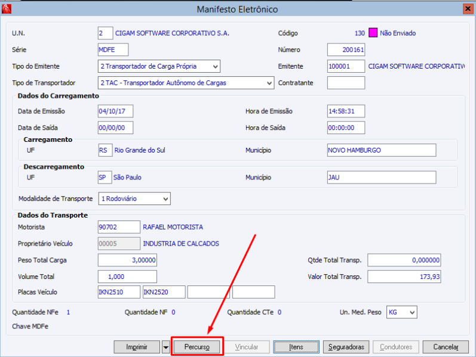Click the Qtde Total Transp. field
Viewport: 476px width, 357px height.
point(404,260)
